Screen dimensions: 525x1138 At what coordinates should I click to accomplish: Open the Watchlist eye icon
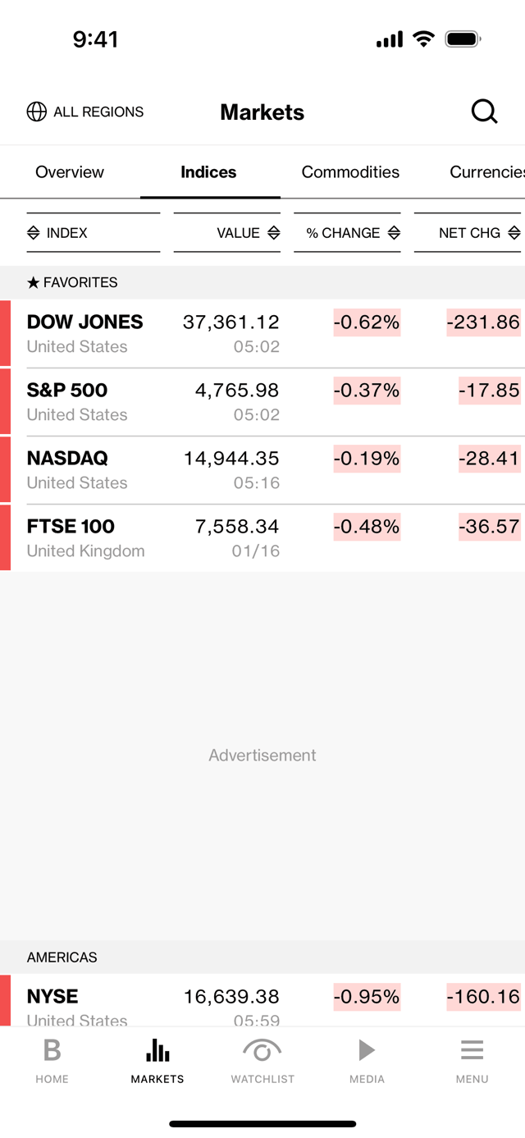(x=262, y=1050)
